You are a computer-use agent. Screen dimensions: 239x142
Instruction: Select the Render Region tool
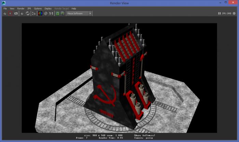click(x=10, y=13)
